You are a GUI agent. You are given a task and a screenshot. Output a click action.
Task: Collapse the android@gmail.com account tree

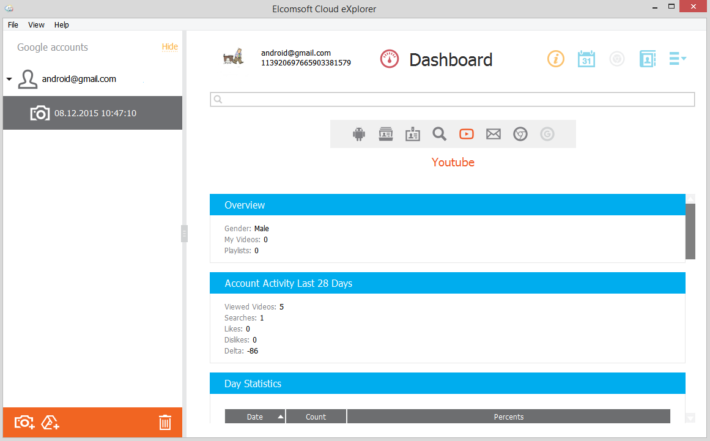click(9, 79)
